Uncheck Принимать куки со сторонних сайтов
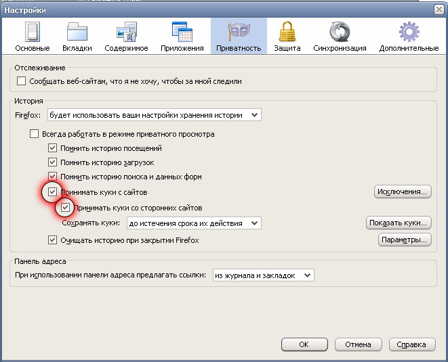The height and width of the screenshot is (362, 448). (66, 208)
